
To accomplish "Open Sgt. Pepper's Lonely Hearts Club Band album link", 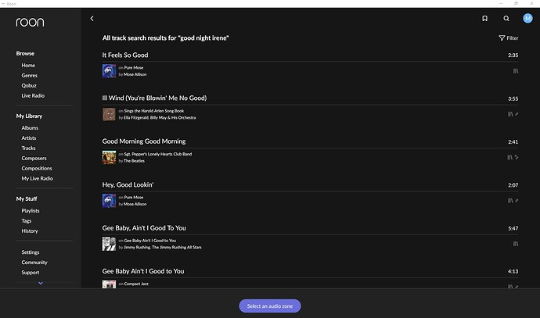I will 158,154.
